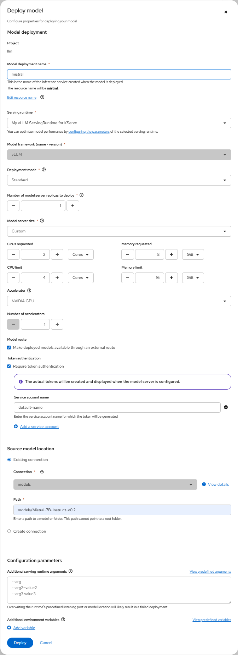Show Accelerator help tooltip icon
This screenshot has width=238, height=655.
(x=29, y=290)
